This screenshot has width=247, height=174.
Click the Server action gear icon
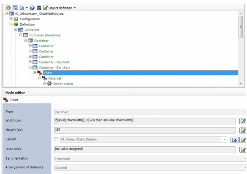tap(49, 84)
